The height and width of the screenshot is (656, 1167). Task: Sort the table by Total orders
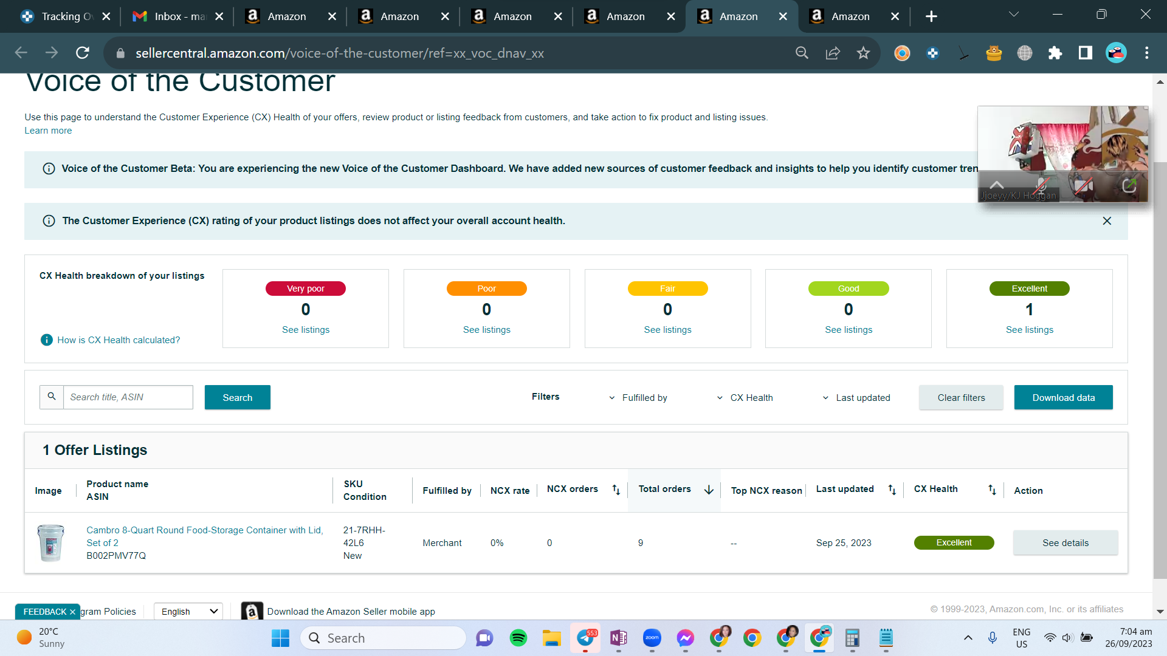coord(709,490)
